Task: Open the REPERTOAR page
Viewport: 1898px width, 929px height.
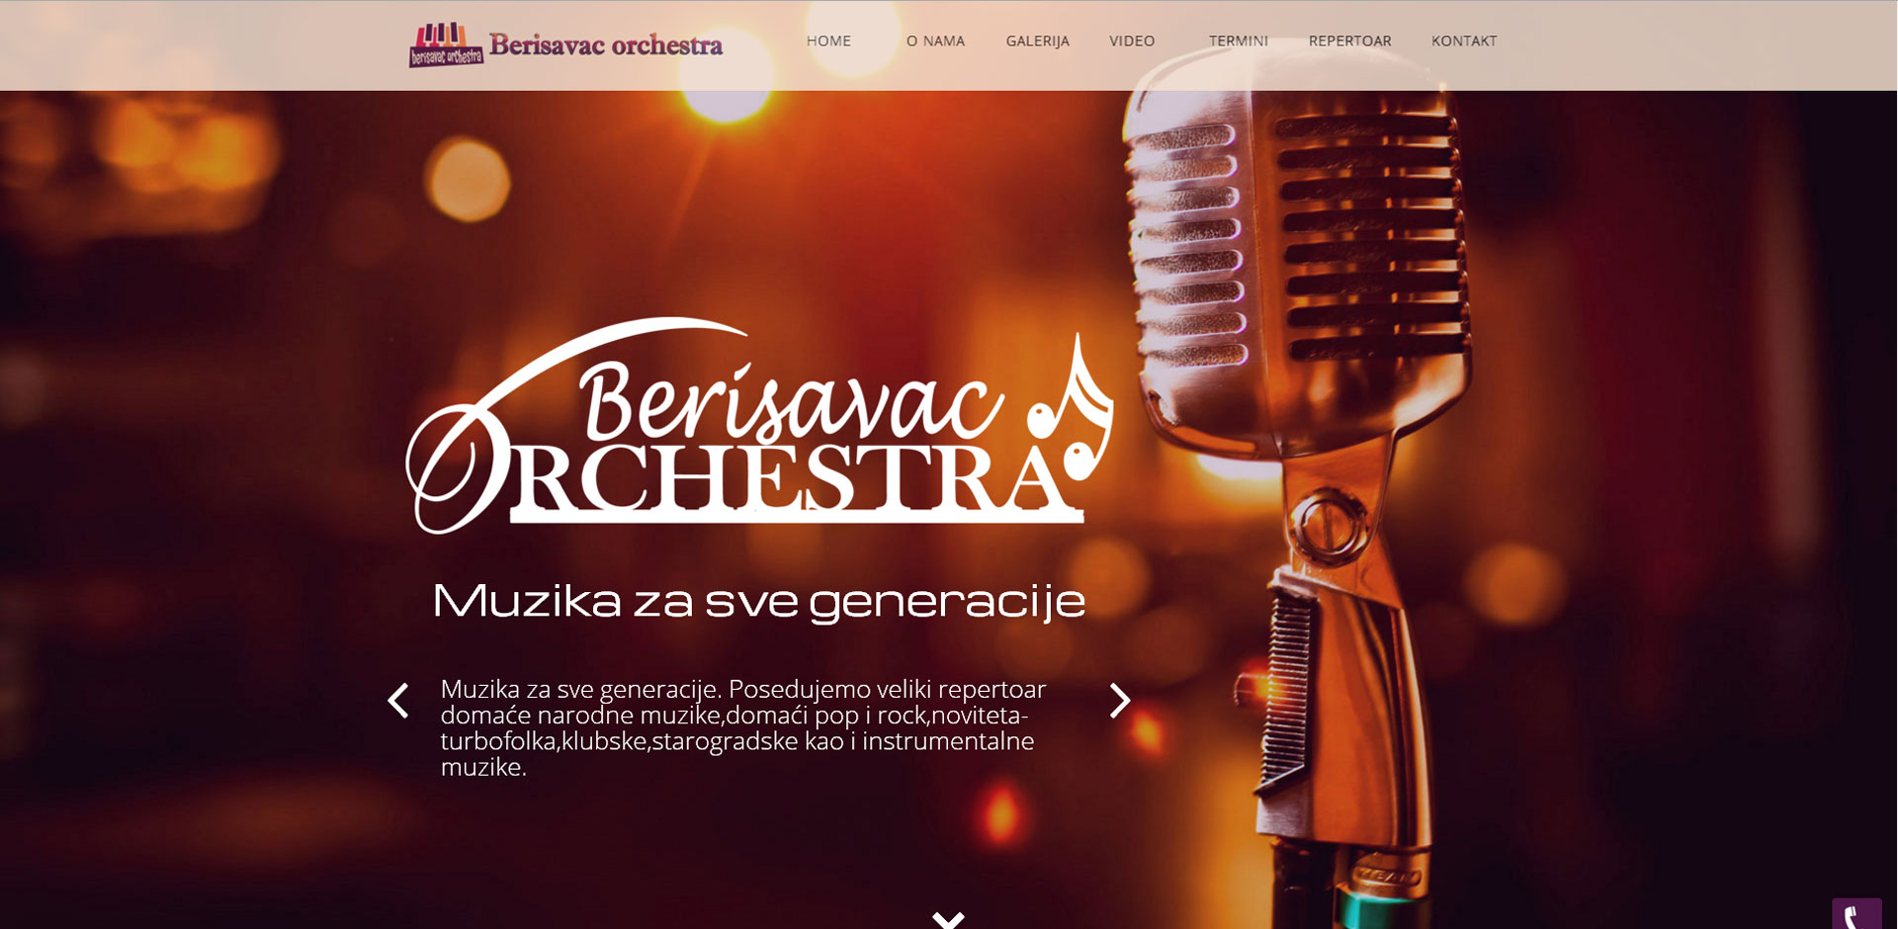Action: 1349,41
